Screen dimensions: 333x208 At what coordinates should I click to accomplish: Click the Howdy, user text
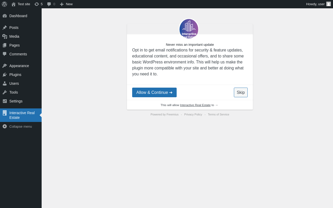315,4
